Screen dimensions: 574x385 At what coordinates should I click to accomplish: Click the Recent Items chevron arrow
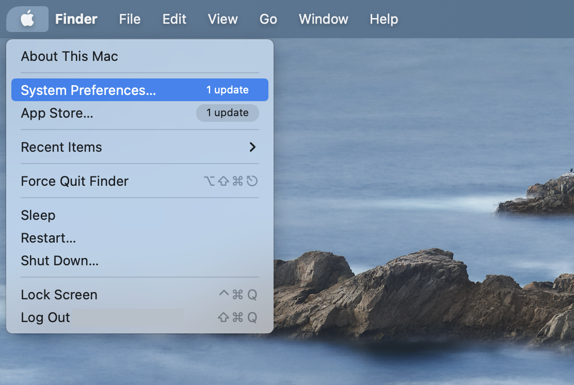pos(252,147)
